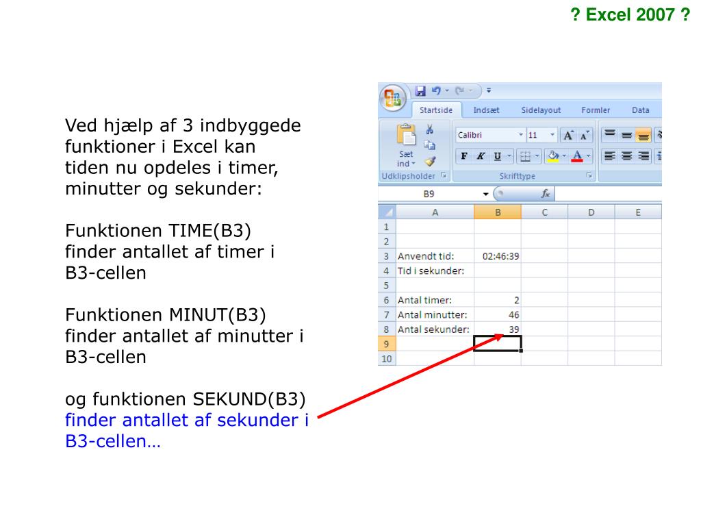This screenshot has width=701, height=526.
Task: Decrease font size with small A
Action: click(x=585, y=135)
